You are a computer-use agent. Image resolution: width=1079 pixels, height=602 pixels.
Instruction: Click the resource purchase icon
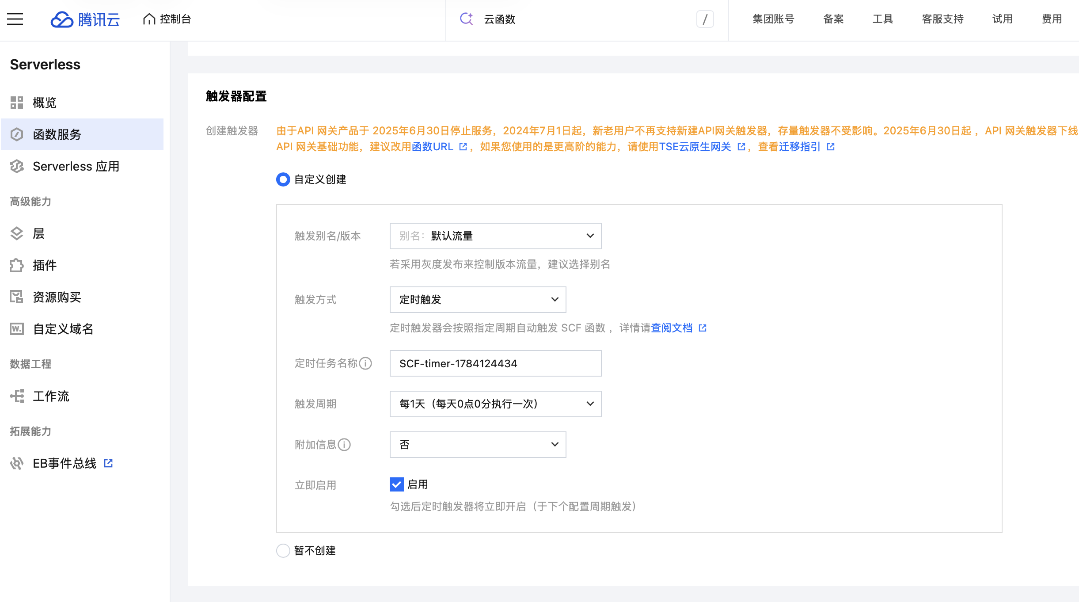click(17, 297)
